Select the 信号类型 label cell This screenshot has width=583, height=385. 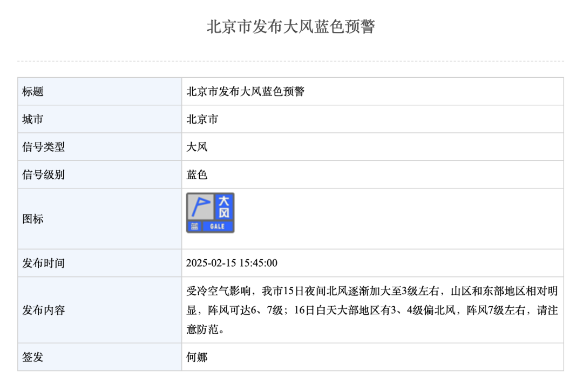43,147
